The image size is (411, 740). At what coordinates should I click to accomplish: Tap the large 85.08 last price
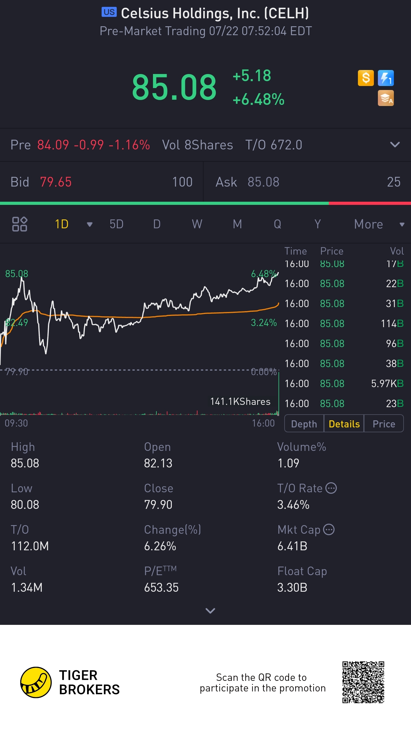coord(174,87)
